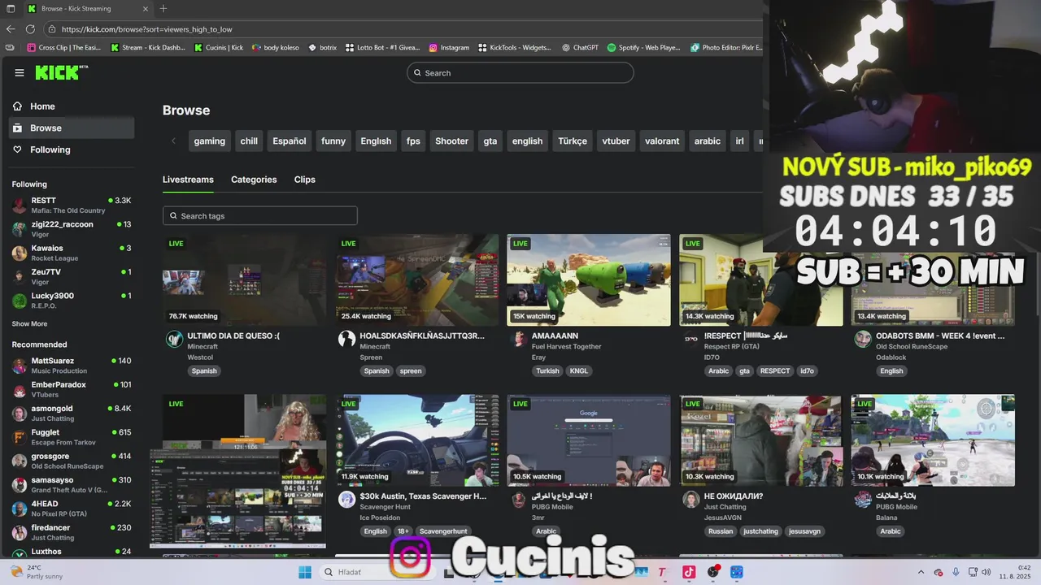
Task: Click Westcol streamer avatar
Action: [174, 340]
